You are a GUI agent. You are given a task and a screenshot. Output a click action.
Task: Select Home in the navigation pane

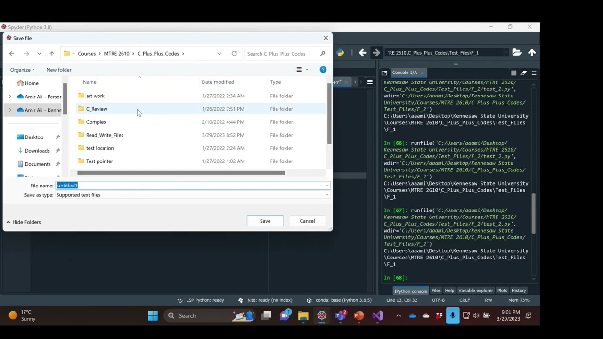[32, 83]
